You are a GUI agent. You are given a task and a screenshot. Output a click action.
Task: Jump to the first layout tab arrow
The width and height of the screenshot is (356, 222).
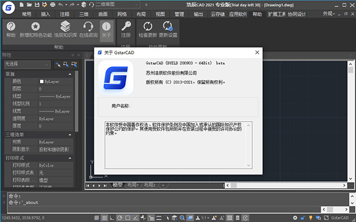pos(88,186)
